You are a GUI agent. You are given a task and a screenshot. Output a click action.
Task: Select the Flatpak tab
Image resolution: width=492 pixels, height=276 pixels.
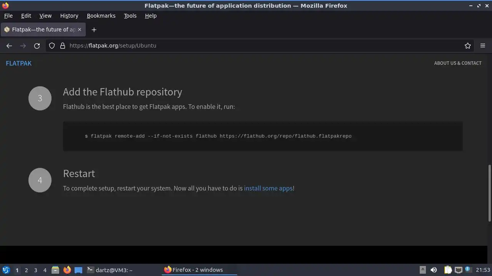pyautogui.click(x=43, y=30)
